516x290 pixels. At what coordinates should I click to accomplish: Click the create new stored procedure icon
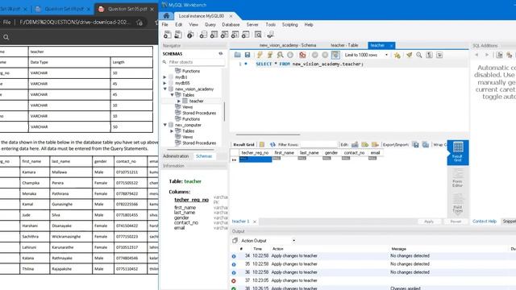[x=235, y=35]
